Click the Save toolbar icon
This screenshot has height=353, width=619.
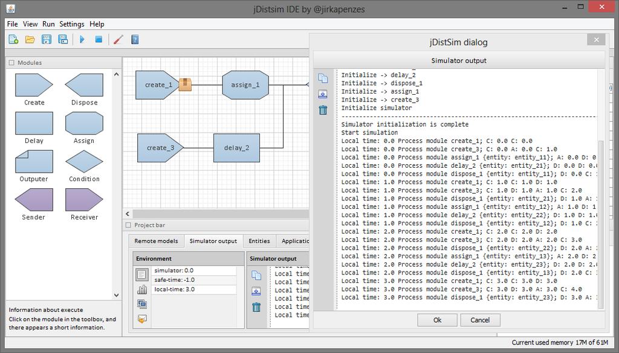47,39
